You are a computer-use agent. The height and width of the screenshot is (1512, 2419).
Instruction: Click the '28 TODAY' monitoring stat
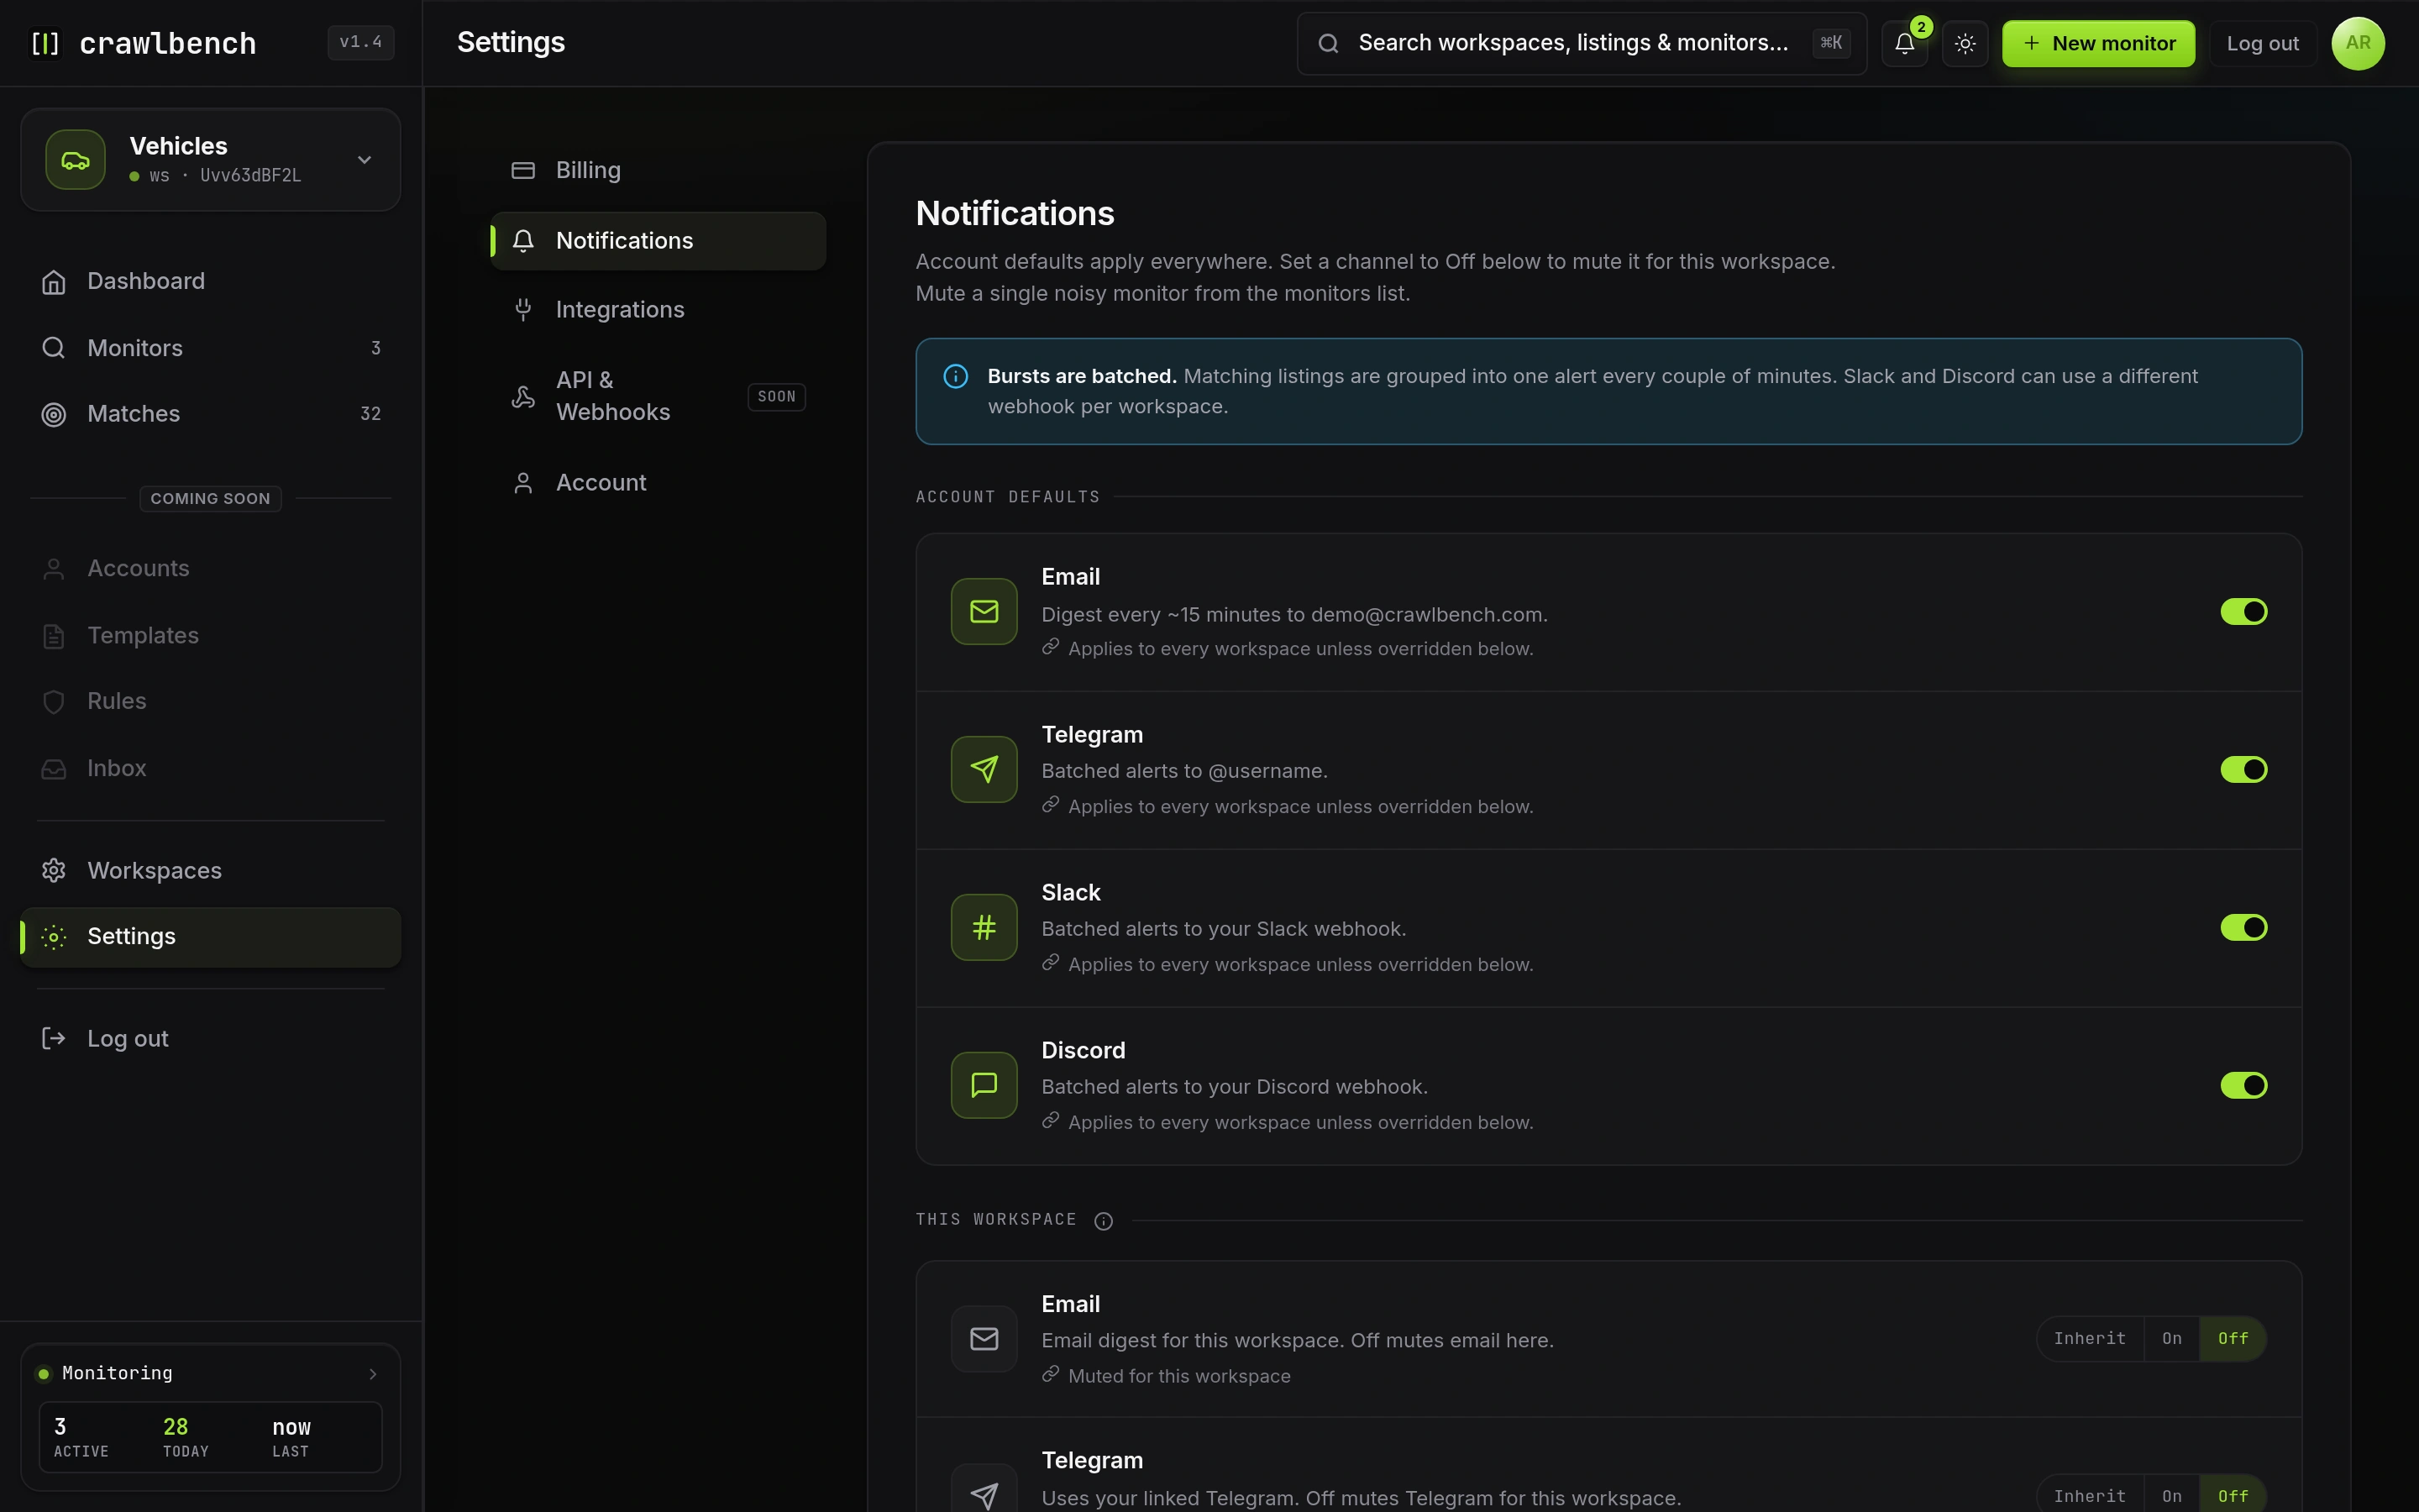(x=186, y=1437)
